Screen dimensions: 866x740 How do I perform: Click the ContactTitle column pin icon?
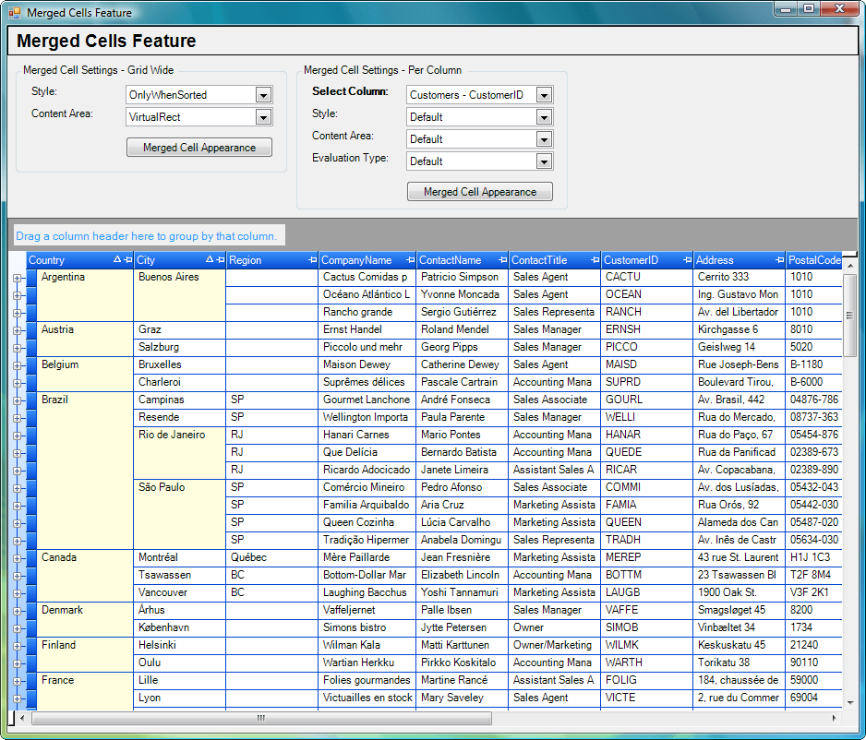(x=594, y=261)
